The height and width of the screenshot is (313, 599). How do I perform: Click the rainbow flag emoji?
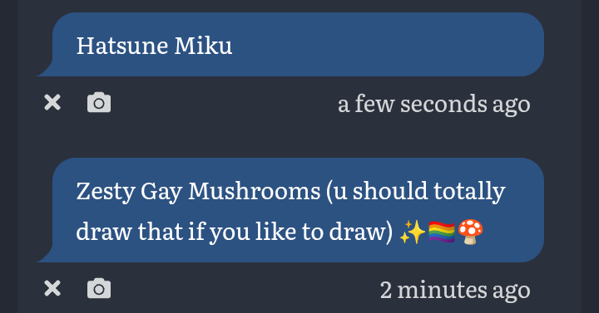tap(441, 232)
